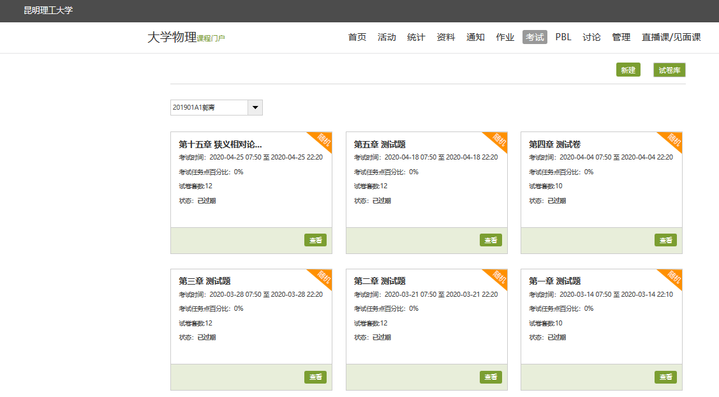The width and height of the screenshot is (719, 397).
Task: Click 查看 on the 第五章 测试题 card
Action: (x=491, y=240)
